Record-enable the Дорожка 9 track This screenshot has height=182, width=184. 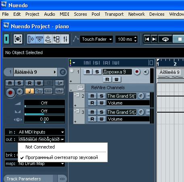(x=137, y=72)
